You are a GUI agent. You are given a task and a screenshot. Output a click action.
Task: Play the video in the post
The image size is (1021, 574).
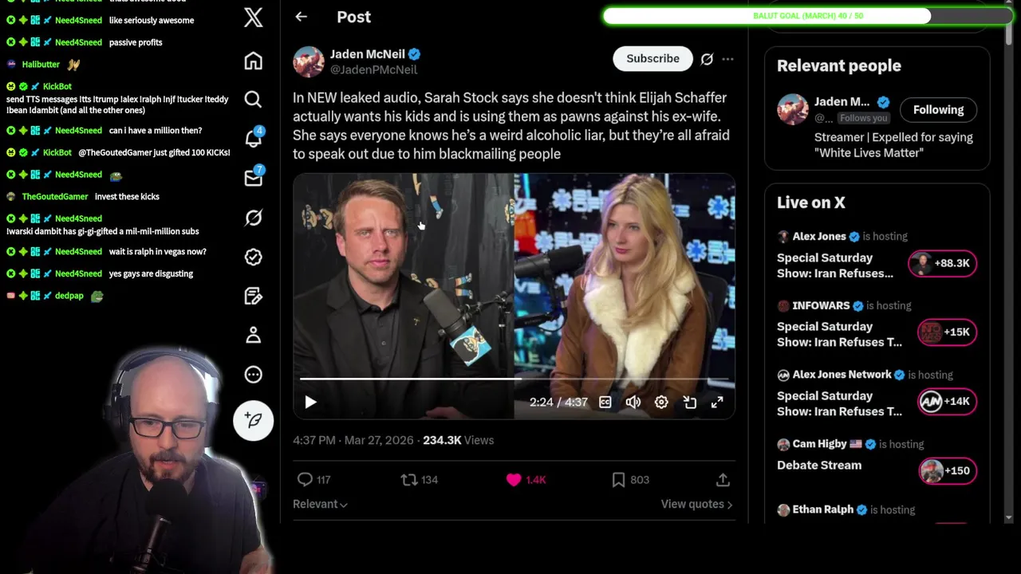click(x=310, y=403)
